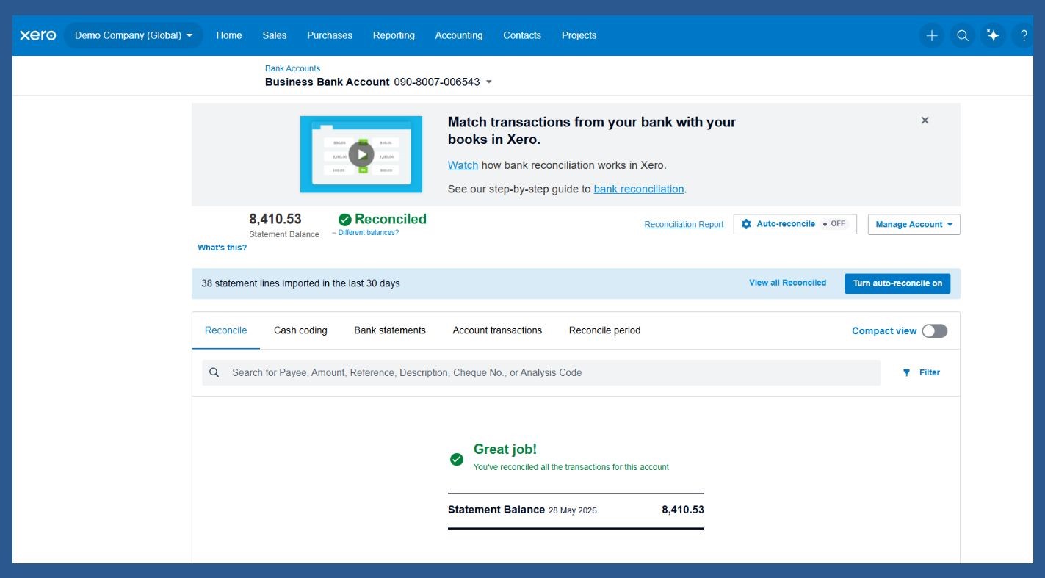Open the Purchases menu
The image size is (1045, 578).
tap(330, 35)
